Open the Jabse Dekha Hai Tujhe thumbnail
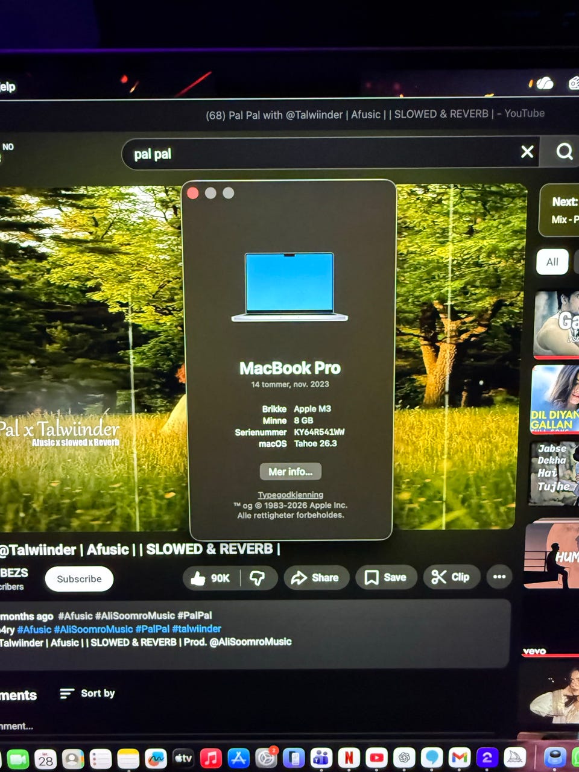The height and width of the screenshot is (772, 579). (554, 473)
